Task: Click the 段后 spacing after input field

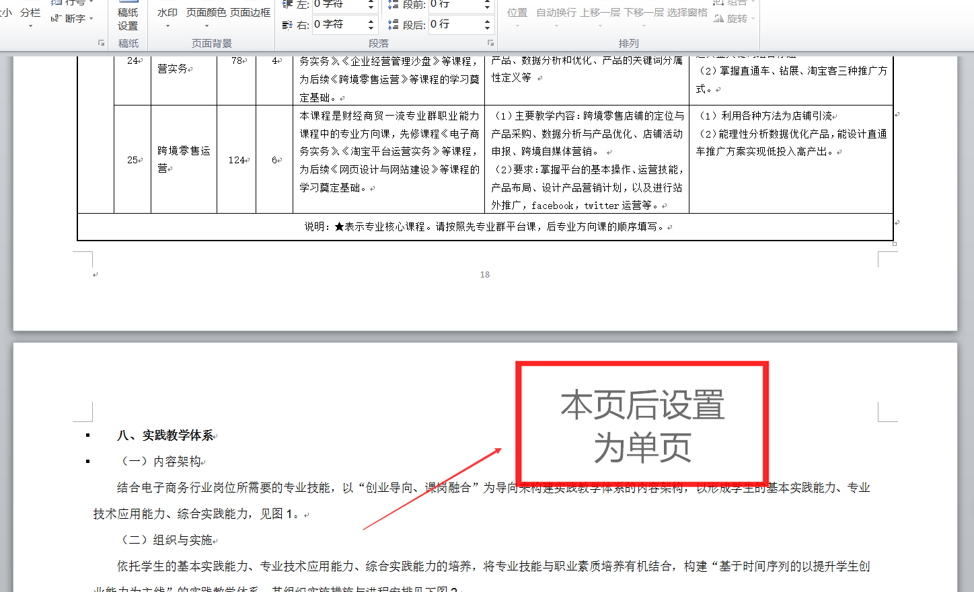Action: click(x=455, y=25)
